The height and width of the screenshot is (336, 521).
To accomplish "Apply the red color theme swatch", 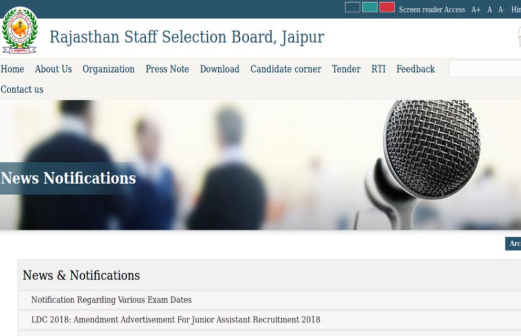I will point(387,8).
